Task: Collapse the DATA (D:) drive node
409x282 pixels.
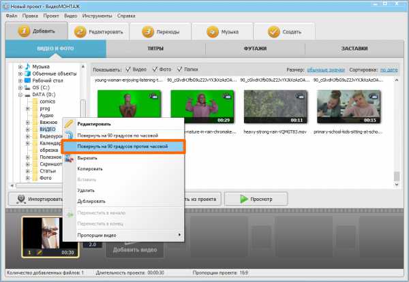Action: coord(20,94)
